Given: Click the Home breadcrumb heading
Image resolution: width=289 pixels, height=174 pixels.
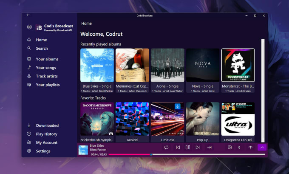Looking at the screenshot, I should pos(86,23).
